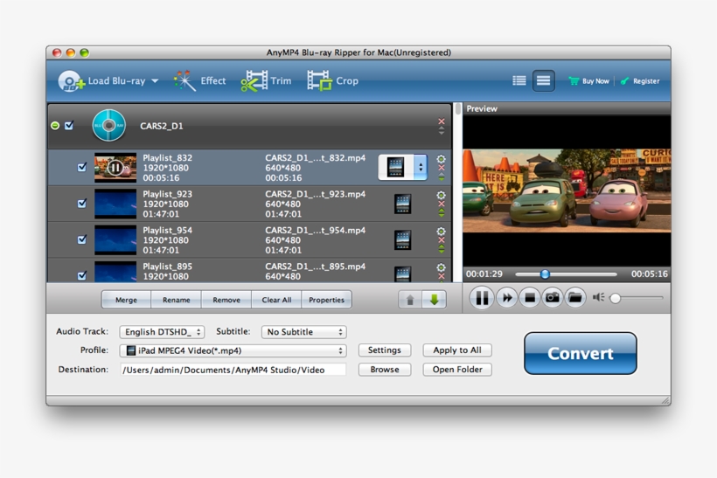Remove CARS2_D1 disc with red X
This screenshot has height=478, width=717.
[442, 121]
